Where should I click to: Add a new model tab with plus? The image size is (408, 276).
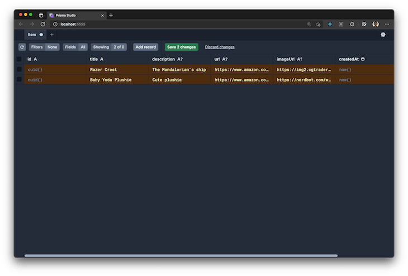[x=52, y=35]
